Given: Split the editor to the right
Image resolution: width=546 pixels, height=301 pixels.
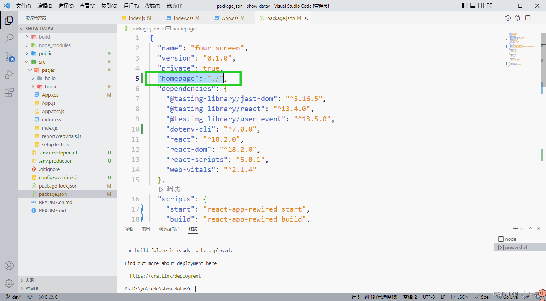Looking at the screenshot, I should click(528, 18).
